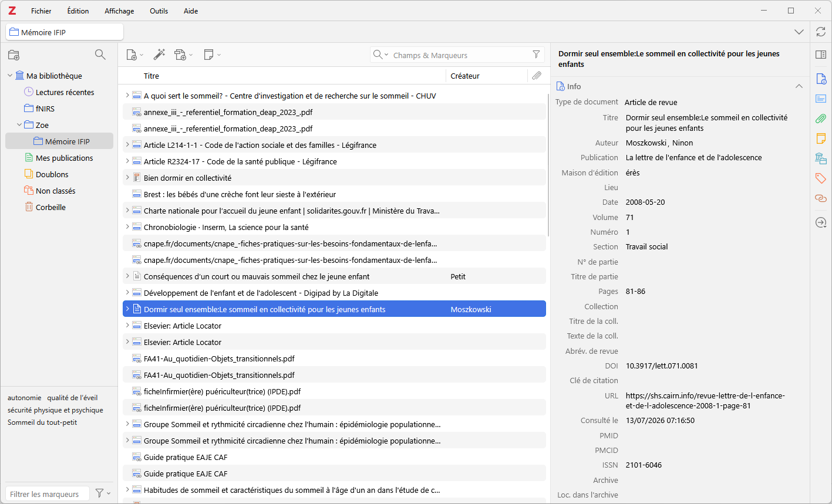
Task: Click the sync with zotero.org icon
Action: pyautogui.click(x=821, y=32)
